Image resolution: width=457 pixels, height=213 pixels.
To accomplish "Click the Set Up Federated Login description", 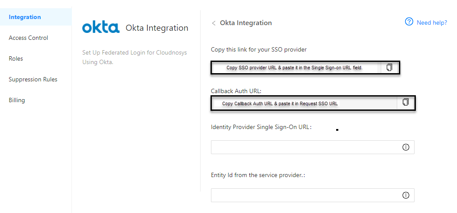I will point(134,58).
